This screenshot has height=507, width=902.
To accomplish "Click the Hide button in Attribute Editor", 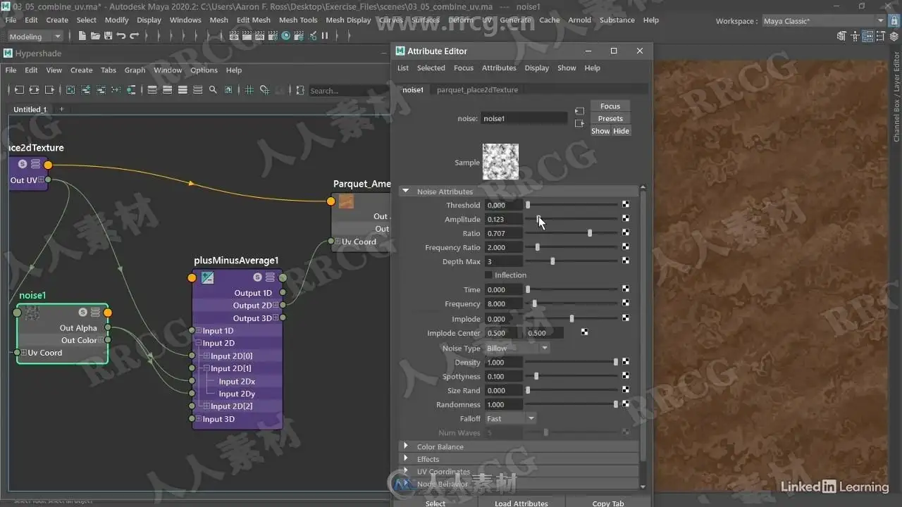I will coord(621,131).
